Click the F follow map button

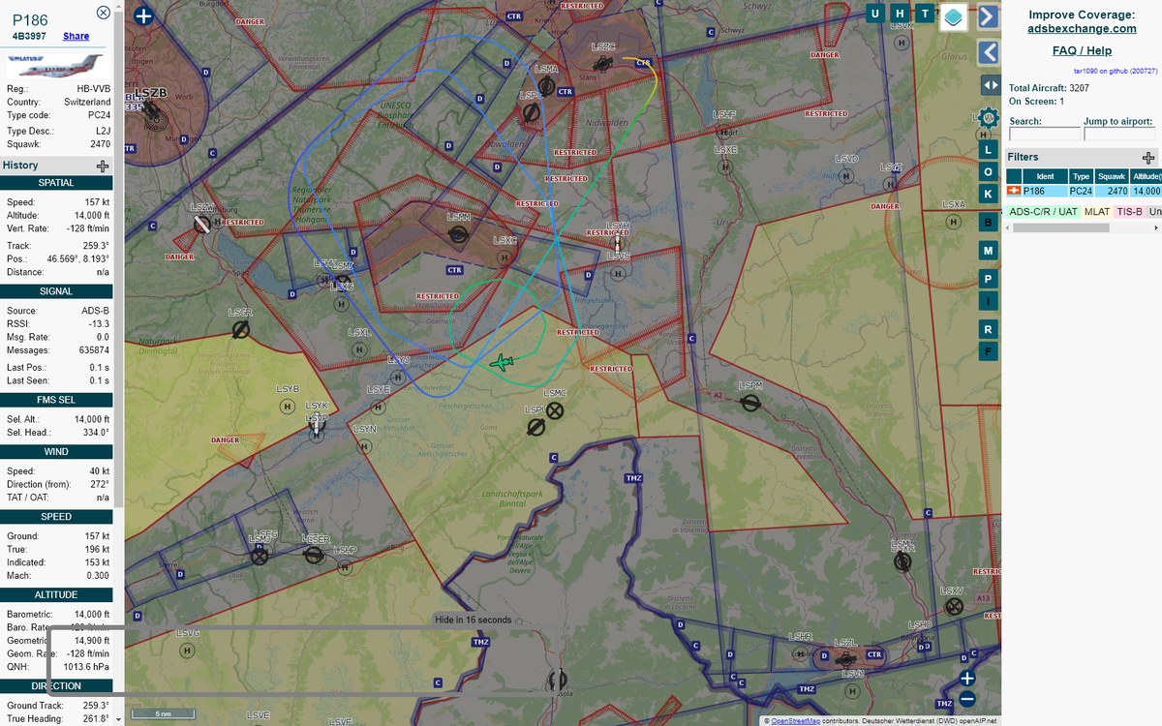[x=988, y=350]
